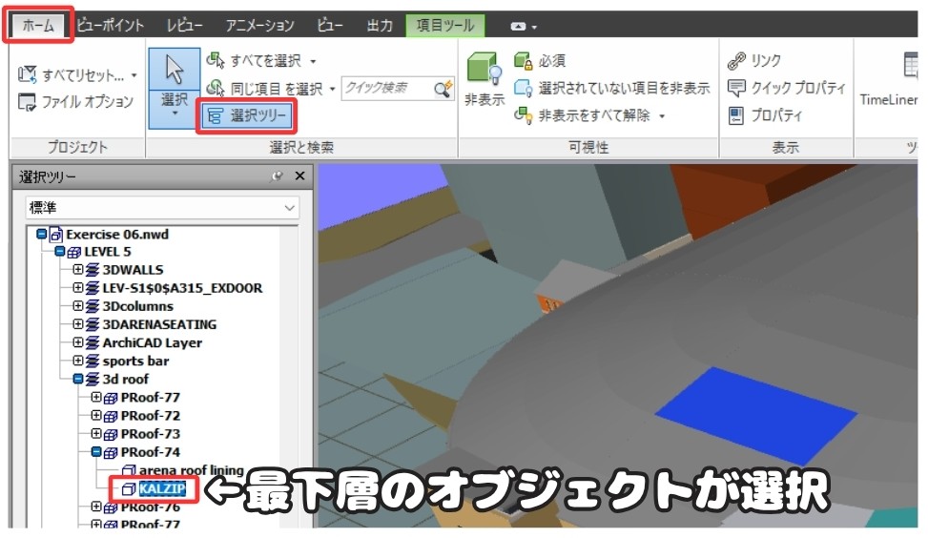Toggle Hide Unselected items (選択されていない項目を非表示)
The image size is (928, 538).
pyautogui.click(x=613, y=88)
